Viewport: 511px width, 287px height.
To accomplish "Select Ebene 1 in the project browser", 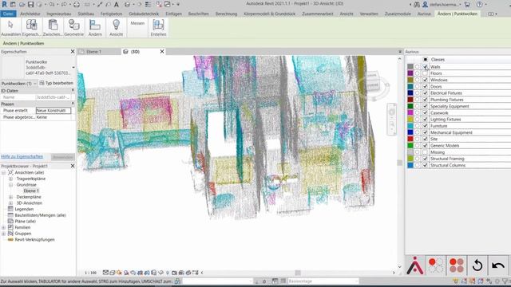I will 31,191.
